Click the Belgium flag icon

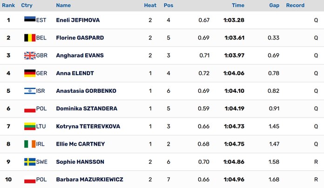29,38
